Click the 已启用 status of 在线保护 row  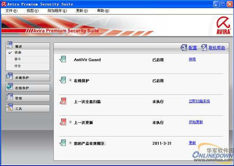coord(158,81)
